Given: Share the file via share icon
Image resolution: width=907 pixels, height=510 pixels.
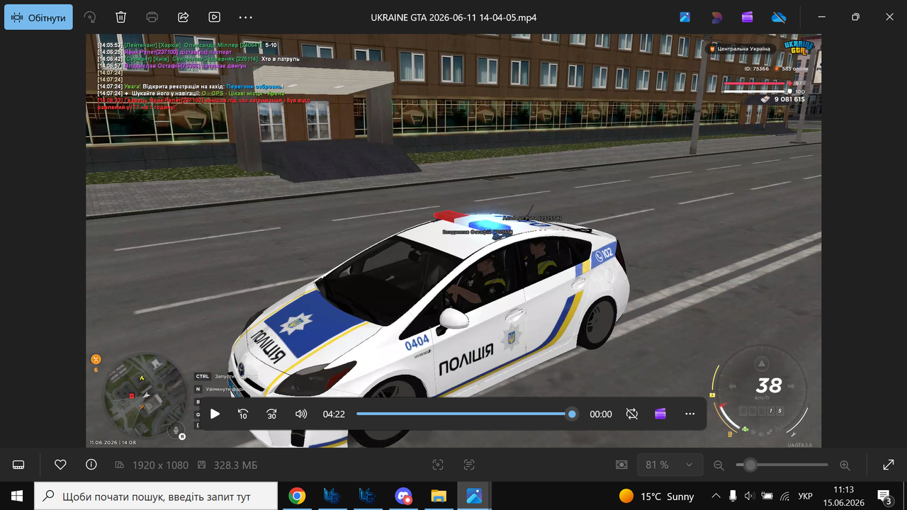Looking at the screenshot, I should point(183,17).
